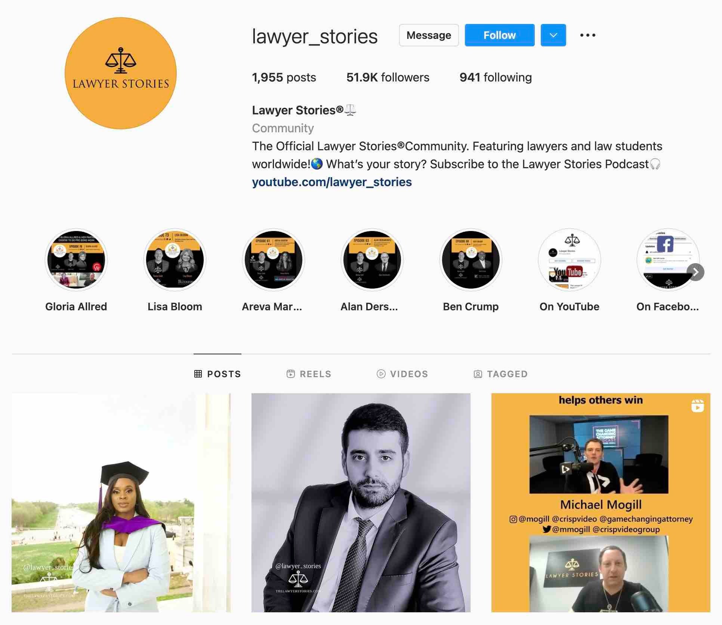Select the Posts tab
The image size is (722, 625).
[x=217, y=374]
